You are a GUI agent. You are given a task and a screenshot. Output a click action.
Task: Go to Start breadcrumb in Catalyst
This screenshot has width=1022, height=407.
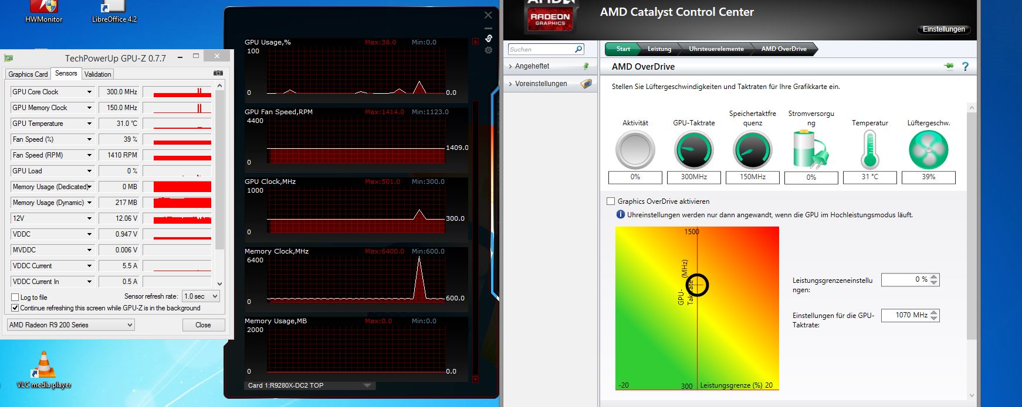[623, 49]
